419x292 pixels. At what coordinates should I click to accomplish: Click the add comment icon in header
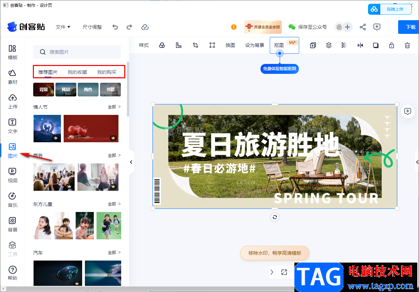tap(377, 27)
